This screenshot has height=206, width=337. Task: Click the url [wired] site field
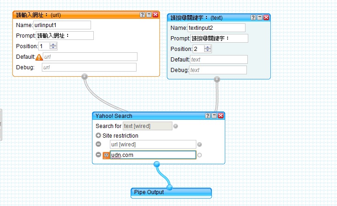coord(153,145)
